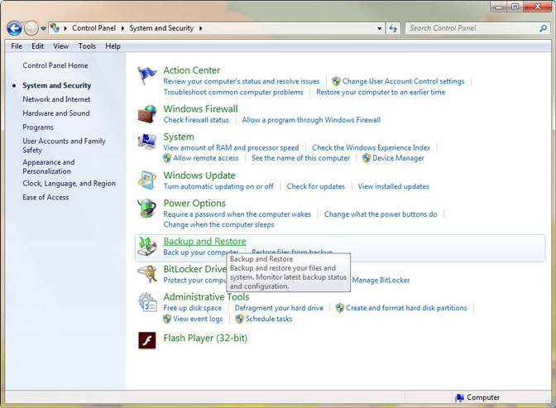Screen dimensions: 556x408
Task: Click the search magnifier icon
Action: click(543, 28)
